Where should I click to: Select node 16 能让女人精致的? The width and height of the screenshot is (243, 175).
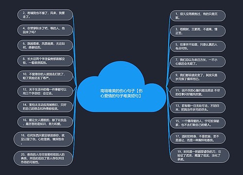(45, 122)
